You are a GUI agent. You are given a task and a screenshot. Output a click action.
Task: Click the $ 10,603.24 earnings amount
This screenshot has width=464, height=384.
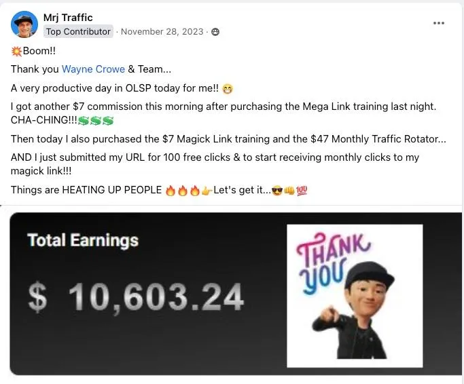[x=136, y=297]
